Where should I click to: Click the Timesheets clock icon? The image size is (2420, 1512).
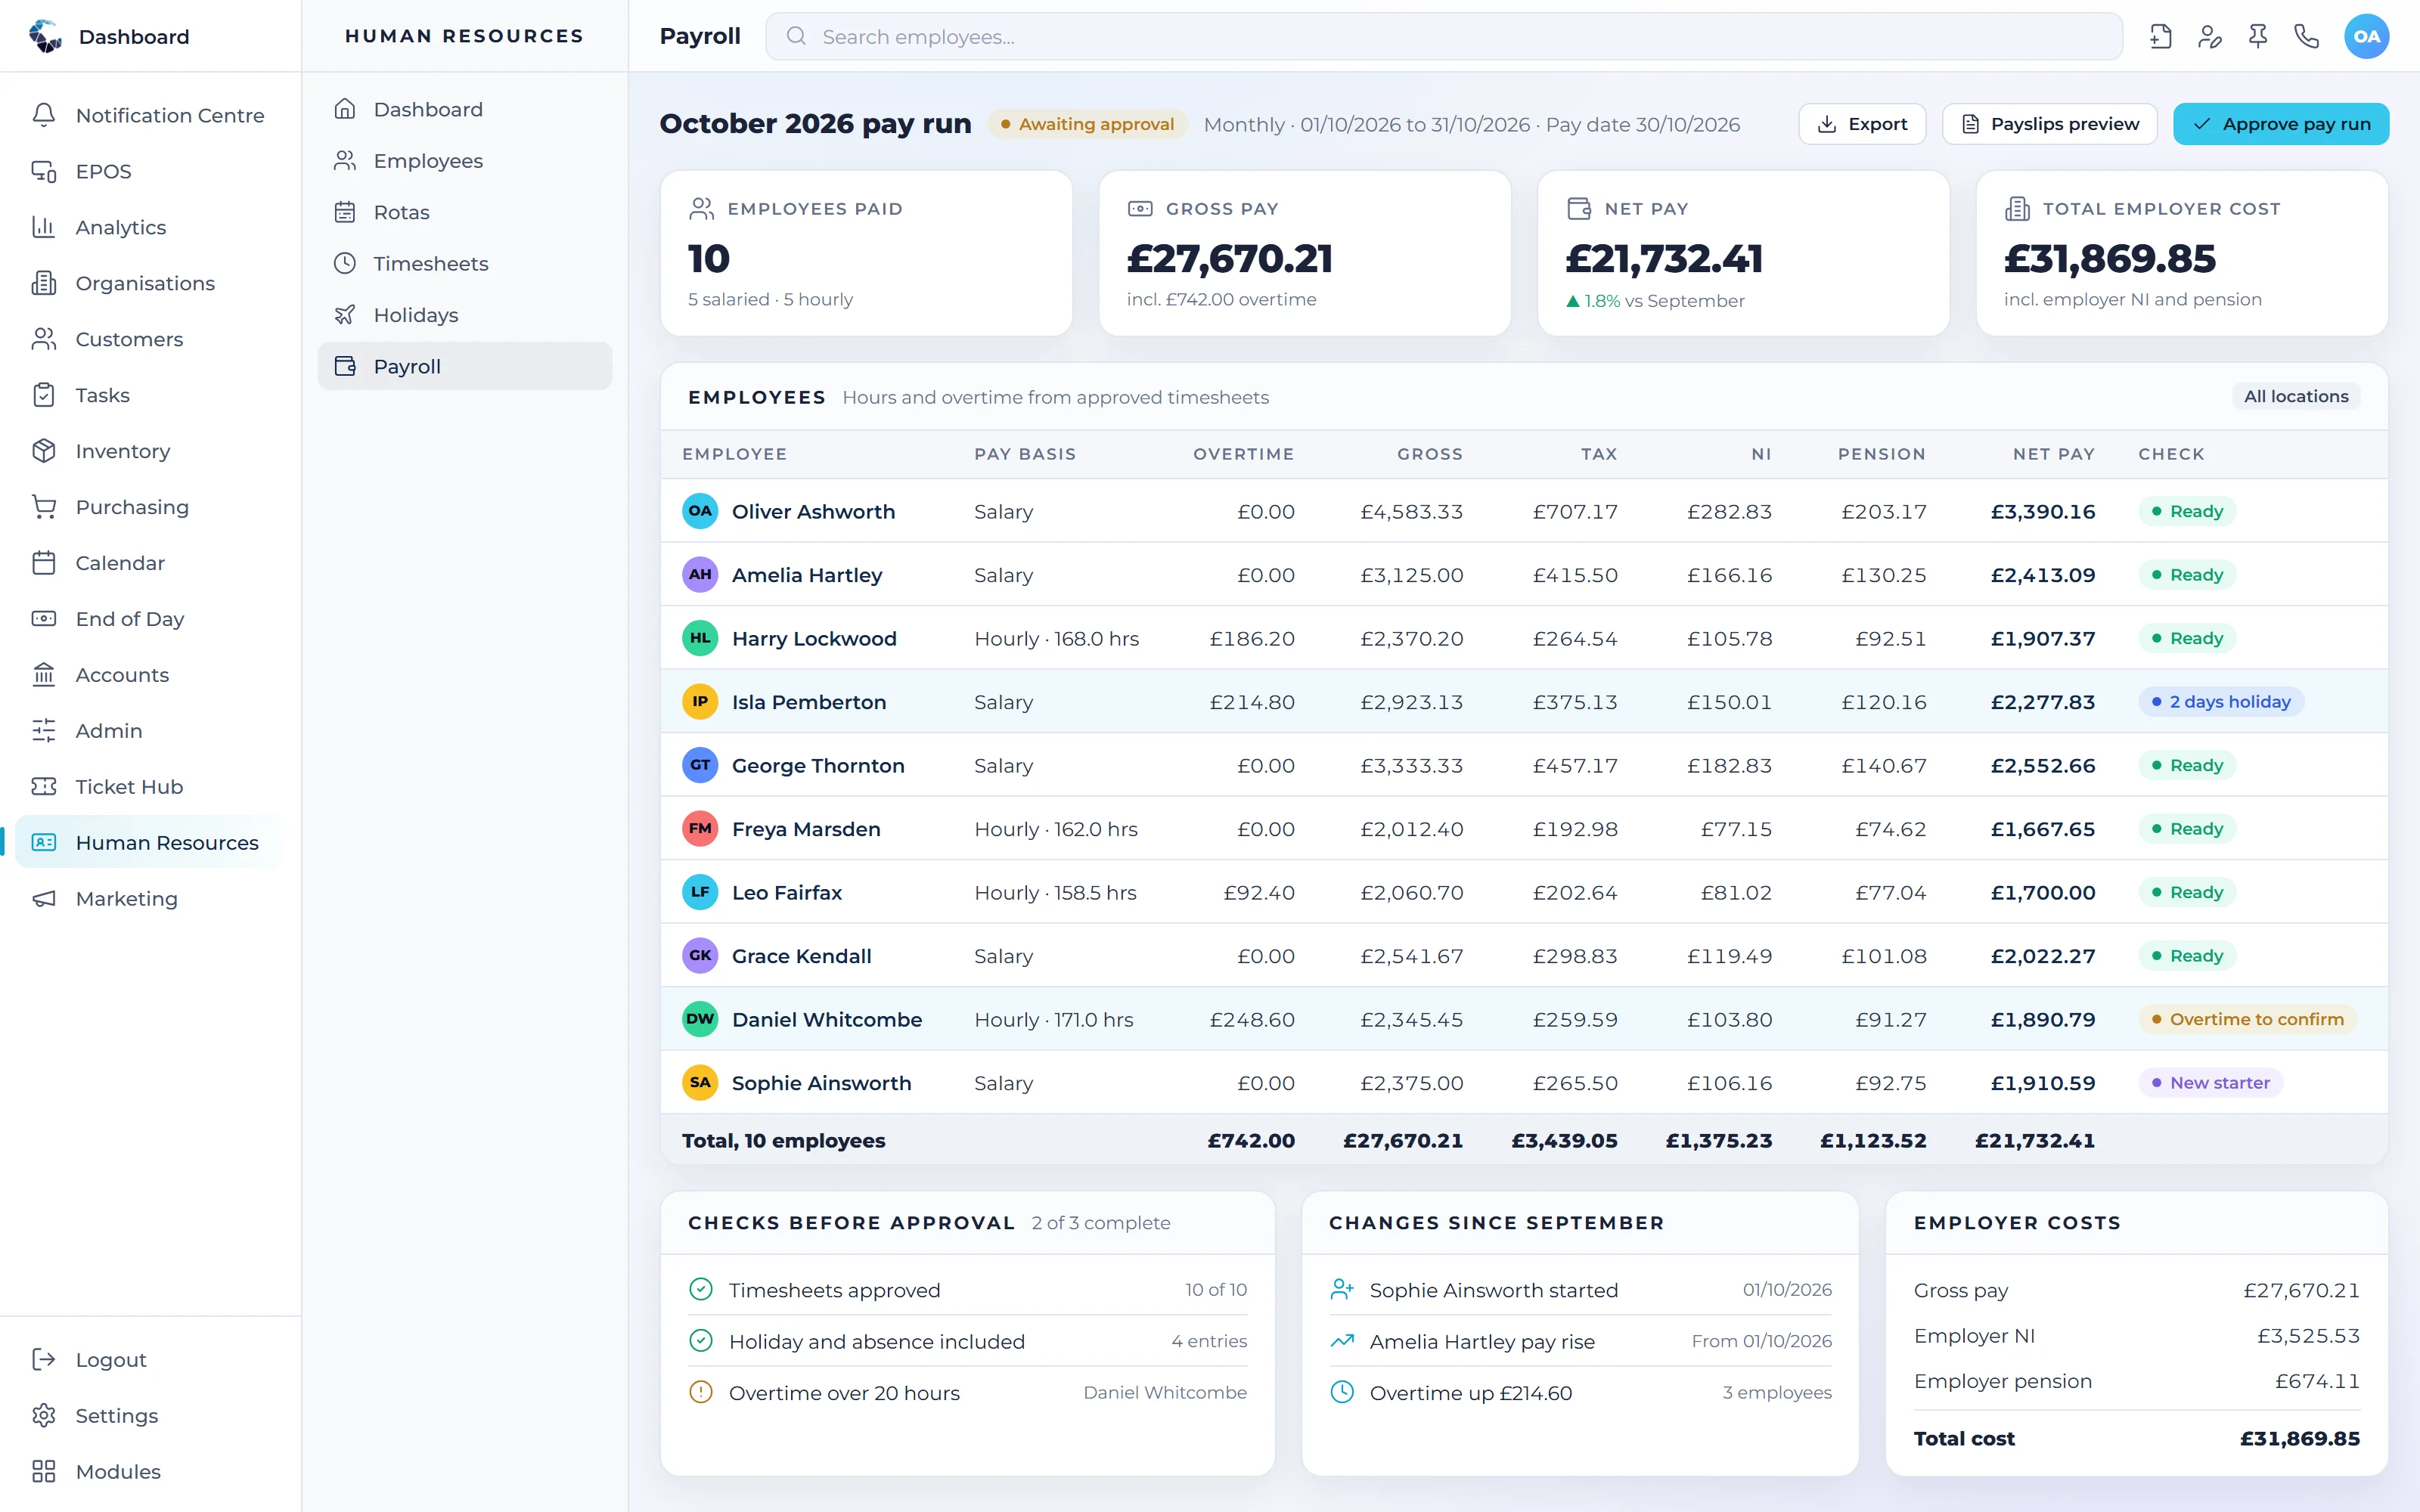click(345, 264)
